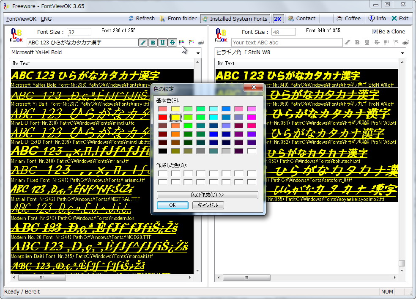The width and height of the screenshot is (416, 299).
Task: Toggle underline in left pane
Action: pyautogui.click(x=163, y=42)
